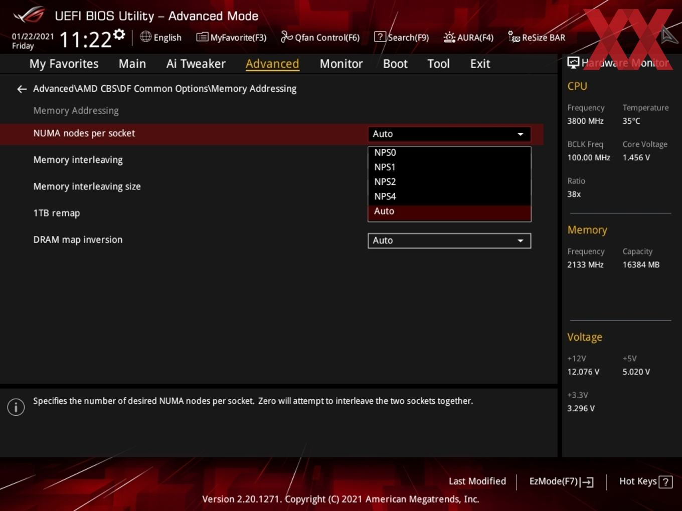Click the back arrow in breadcrumb path
Screen dimensions: 682x511
click(22, 89)
